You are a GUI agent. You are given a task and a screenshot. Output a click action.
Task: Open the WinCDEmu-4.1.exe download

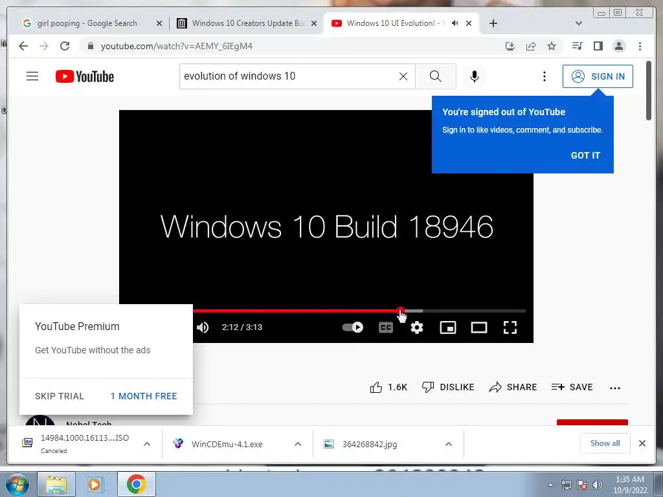tap(227, 444)
